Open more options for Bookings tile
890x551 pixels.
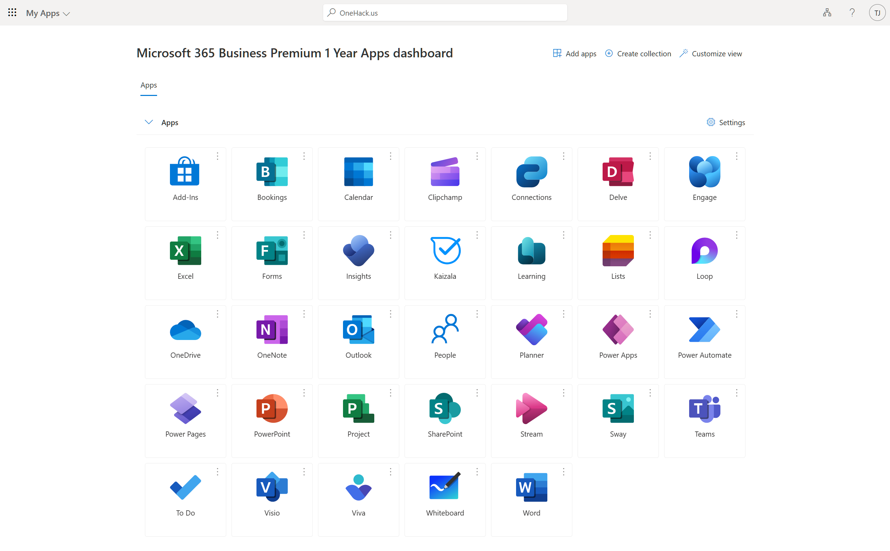coord(304,156)
